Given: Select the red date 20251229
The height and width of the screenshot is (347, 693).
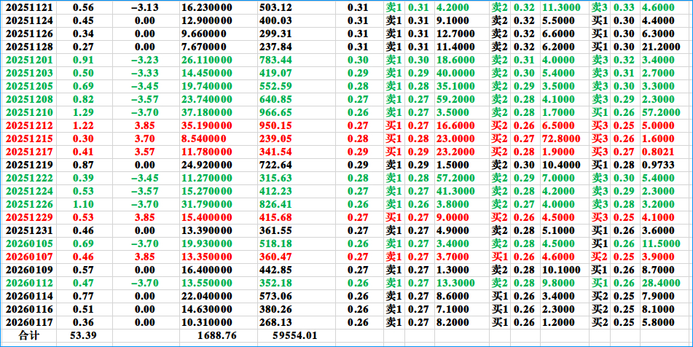Looking at the screenshot, I should [28, 217].
